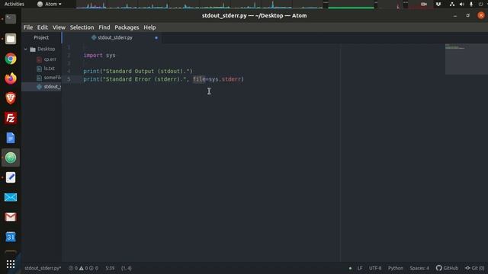Change the Python grammar in status bar
The width and height of the screenshot is (488, 274).
click(x=396, y=268)
